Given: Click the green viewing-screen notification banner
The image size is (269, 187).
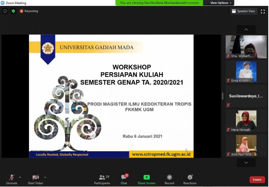Looking at the screenshot, I should [159, 3].
